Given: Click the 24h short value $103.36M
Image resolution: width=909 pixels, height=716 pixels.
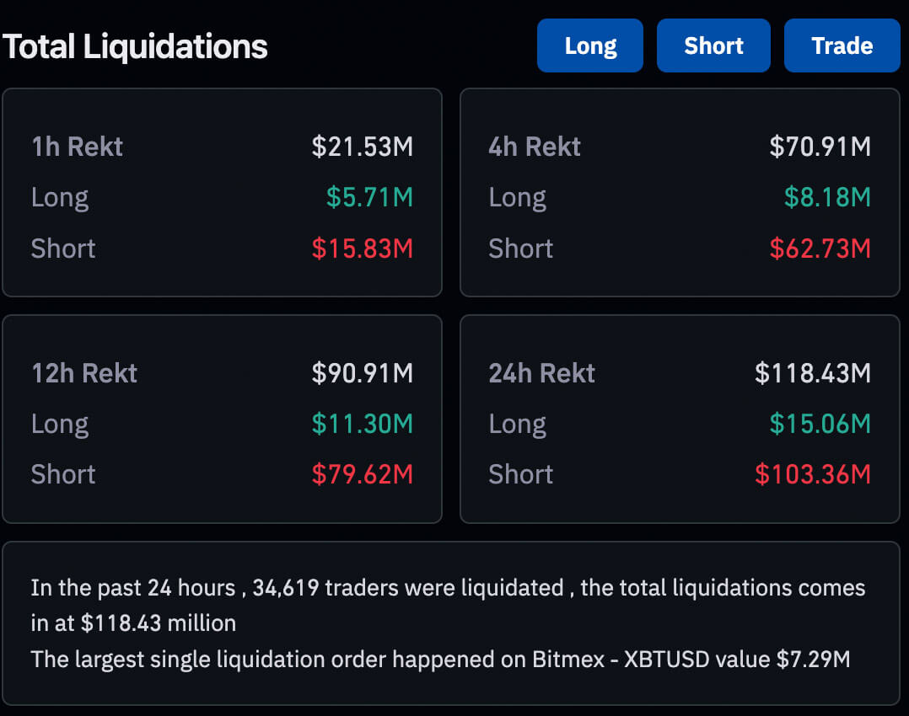Looking at the screenshot, I should click(813, 474).
